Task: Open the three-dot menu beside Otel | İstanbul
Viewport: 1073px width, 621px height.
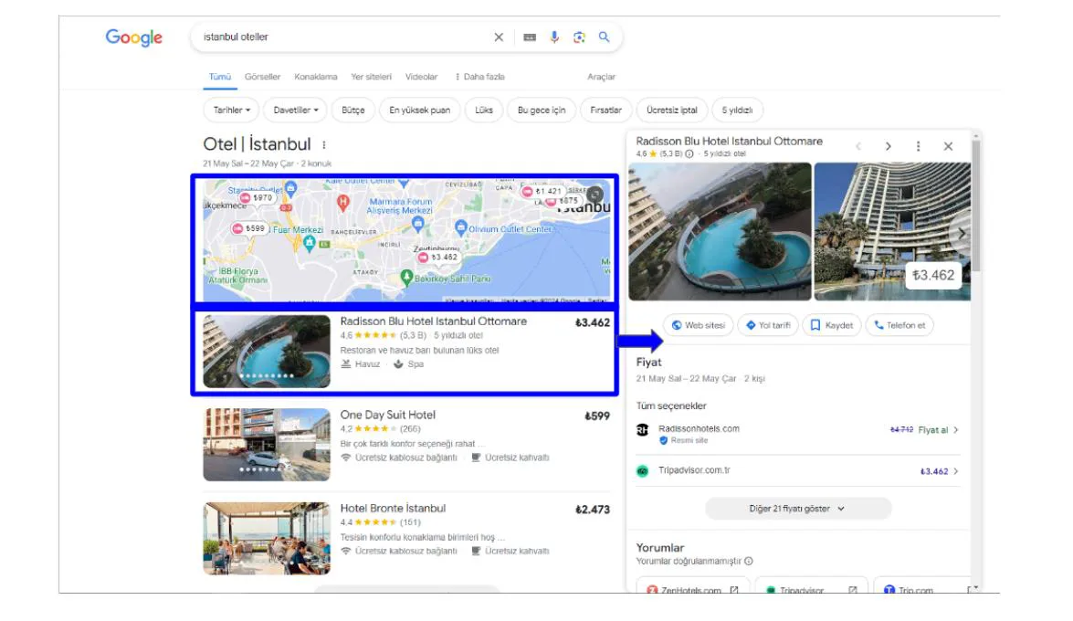Action: tap(323, 145)
